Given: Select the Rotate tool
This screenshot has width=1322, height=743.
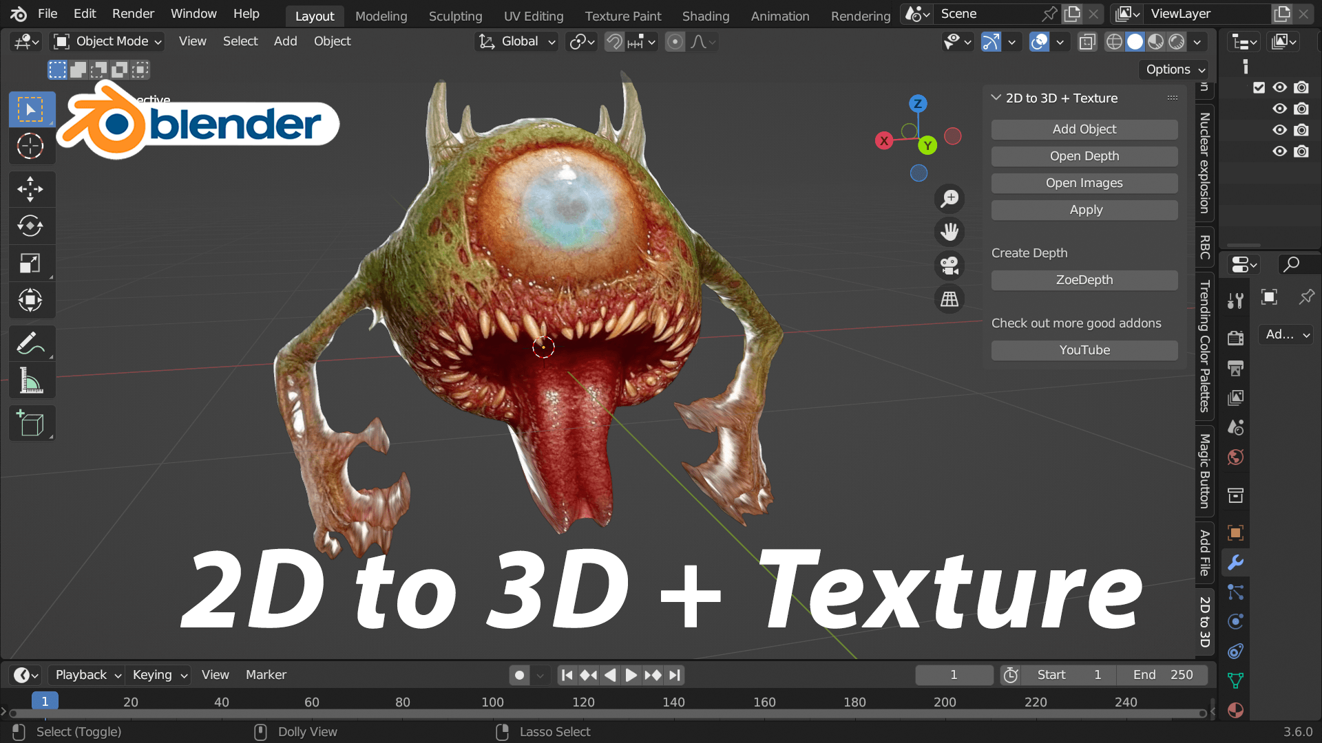Looking at the screenshot, I should point(31,226).
